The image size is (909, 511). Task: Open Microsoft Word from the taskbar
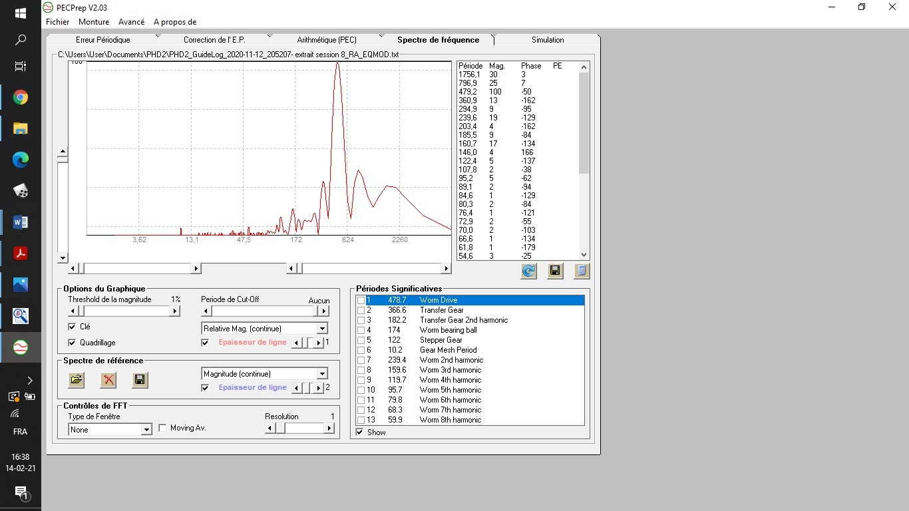(x=21, y=222)
